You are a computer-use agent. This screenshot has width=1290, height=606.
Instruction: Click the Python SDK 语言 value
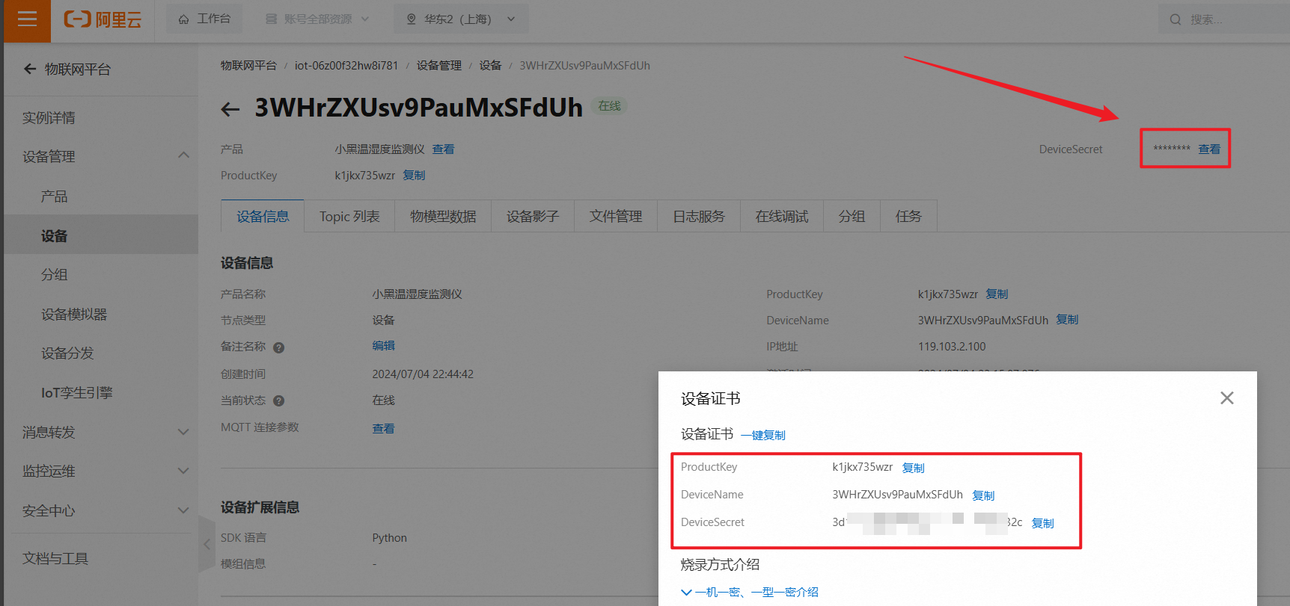point(390,537)
